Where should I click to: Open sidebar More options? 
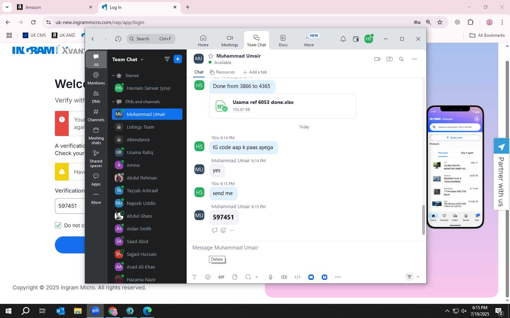coord(96,198)
